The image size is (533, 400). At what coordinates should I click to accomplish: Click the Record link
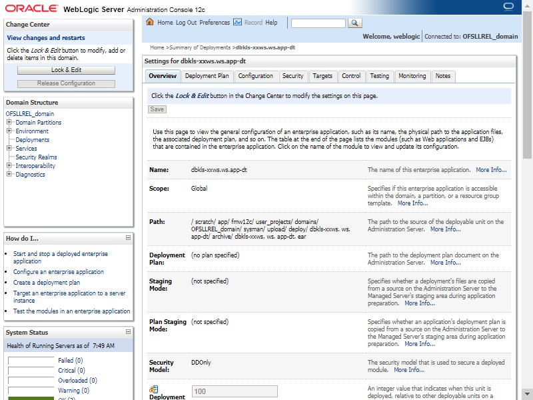coord(253,23)
